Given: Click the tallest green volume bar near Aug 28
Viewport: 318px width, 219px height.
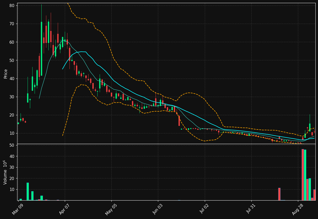Looking at the screenshot, I should (x=305, y=175).
